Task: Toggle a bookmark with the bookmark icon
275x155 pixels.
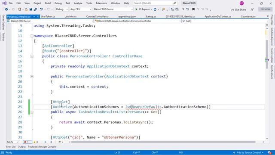Action: pos(193,9)
